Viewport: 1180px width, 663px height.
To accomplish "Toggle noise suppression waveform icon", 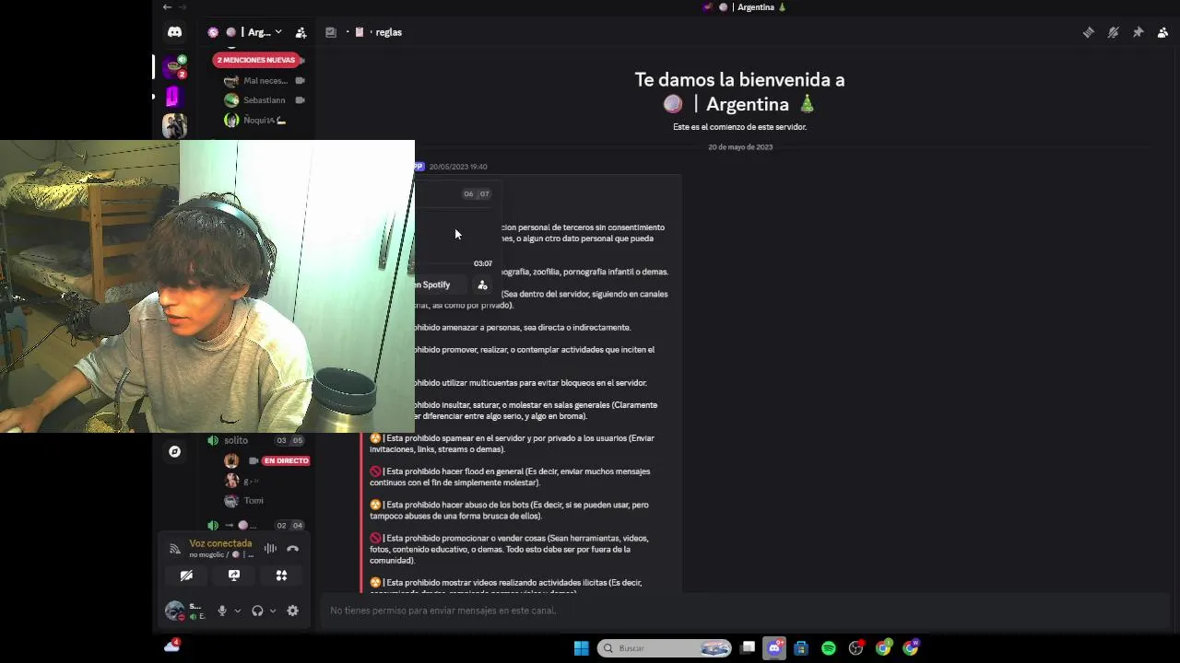I will pyautogui.click(x=270, y=548).
